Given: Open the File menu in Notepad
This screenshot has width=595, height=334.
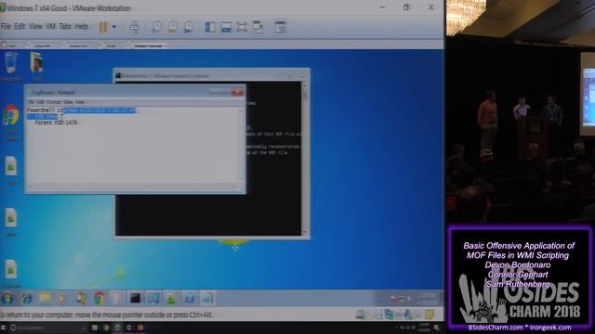Looking at the screenshot, I should point(31,102).
